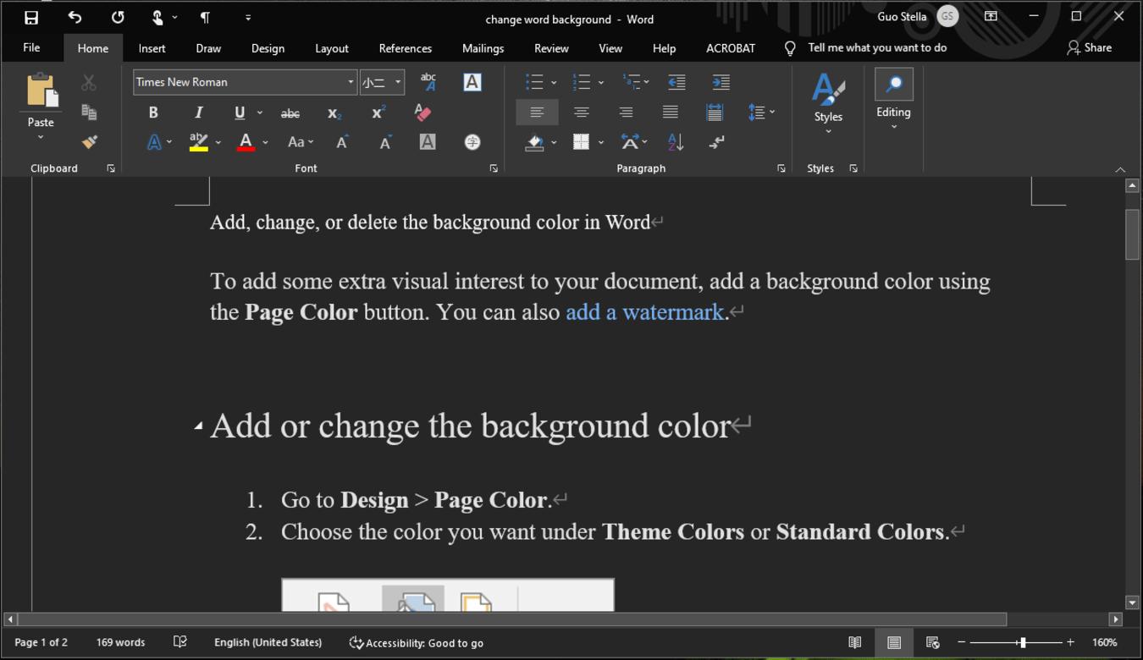Redo the last action in the title bar

tap(118, 17)
